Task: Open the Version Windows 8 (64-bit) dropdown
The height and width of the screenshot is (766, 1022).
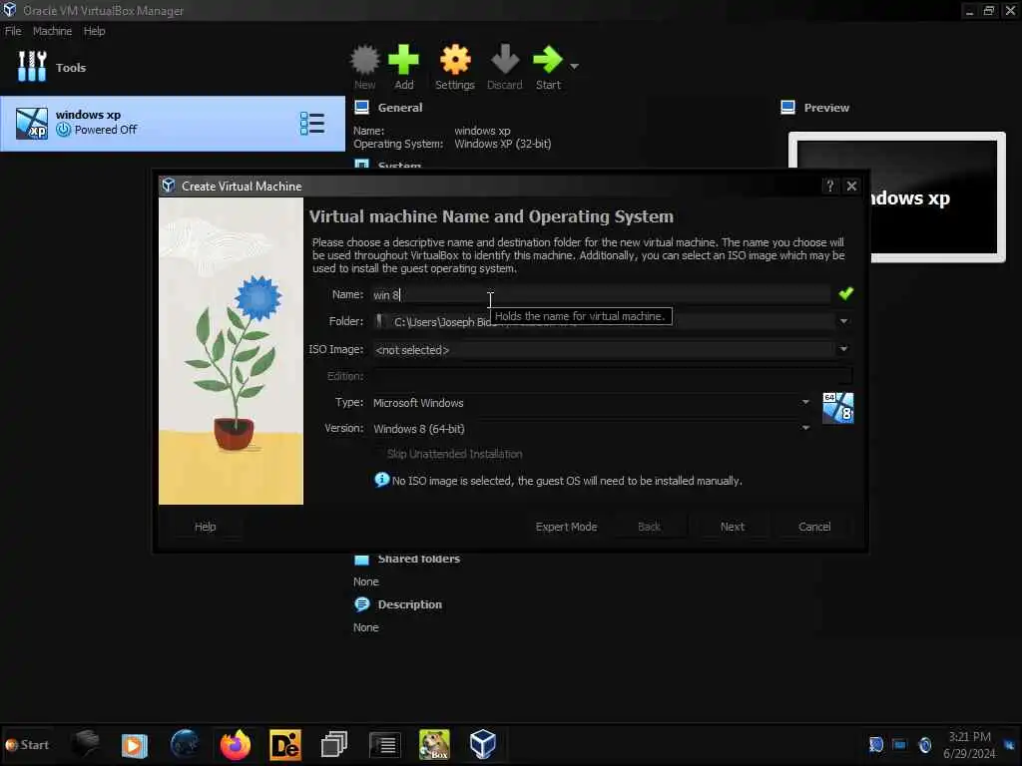Action: point(592,429)
